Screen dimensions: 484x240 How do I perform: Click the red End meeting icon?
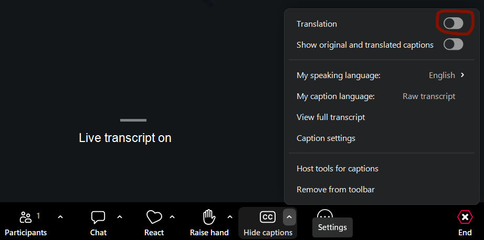point(465,217)
